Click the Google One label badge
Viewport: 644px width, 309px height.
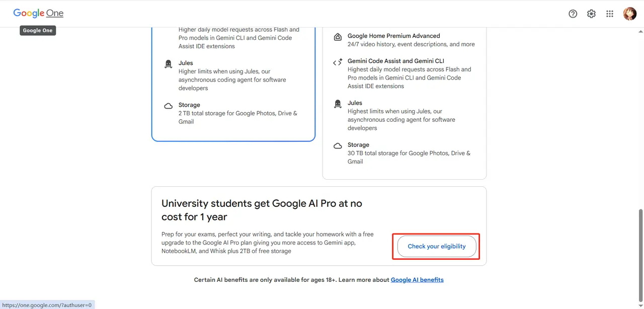click(x=38, y=30)
